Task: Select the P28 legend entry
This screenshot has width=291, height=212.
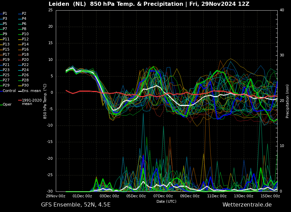Action: coord(25,80)
